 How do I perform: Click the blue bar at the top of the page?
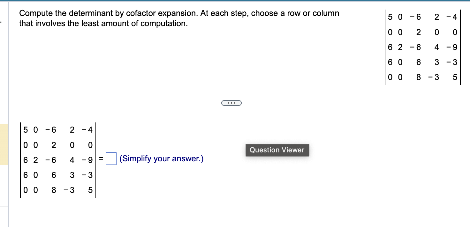coord(235,1)
